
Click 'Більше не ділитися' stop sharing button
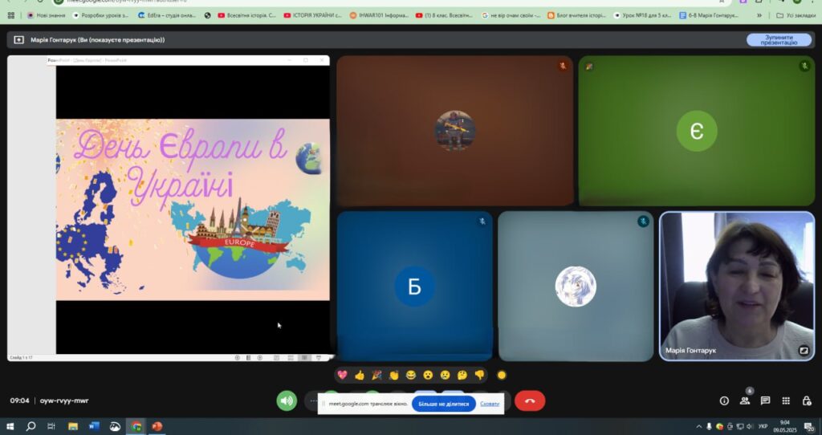pyautogui.click(x=443, y=404)
